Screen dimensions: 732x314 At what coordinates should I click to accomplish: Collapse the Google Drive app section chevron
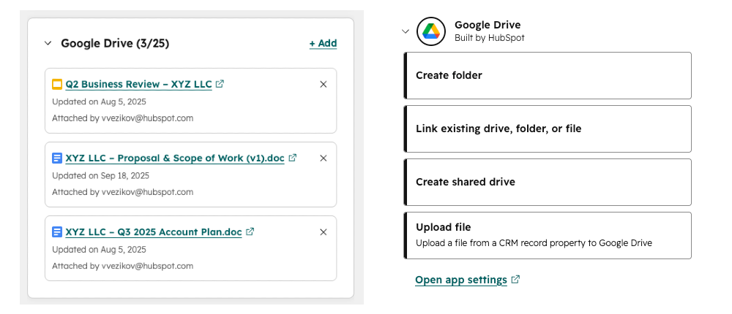click(x=406, y=31)
